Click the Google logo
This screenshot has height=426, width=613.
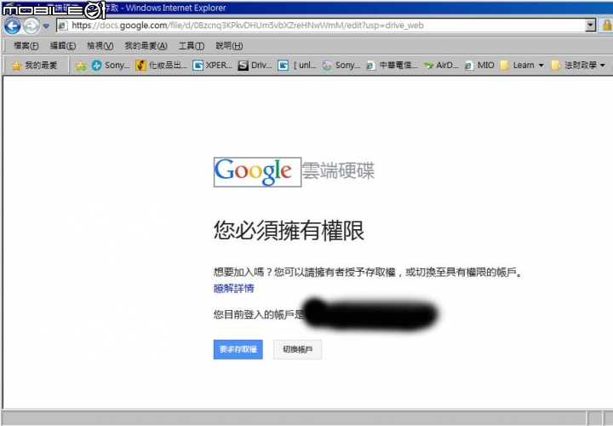point(257,172)
